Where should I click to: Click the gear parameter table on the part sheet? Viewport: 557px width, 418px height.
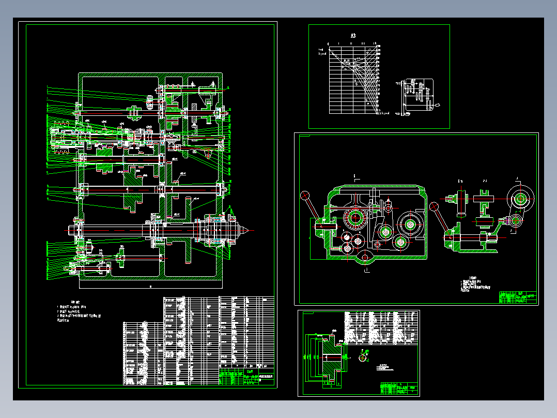(381, 327)
